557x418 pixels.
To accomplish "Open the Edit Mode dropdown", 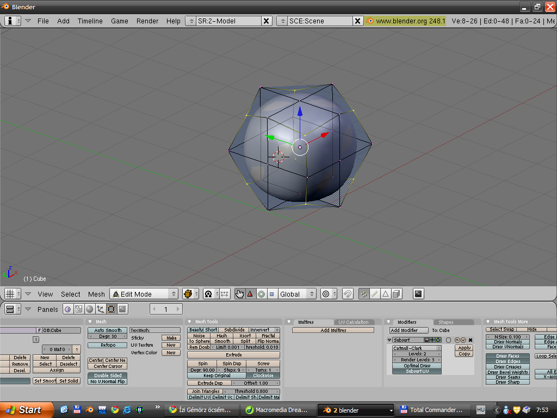I will click(x=144, y=294).
